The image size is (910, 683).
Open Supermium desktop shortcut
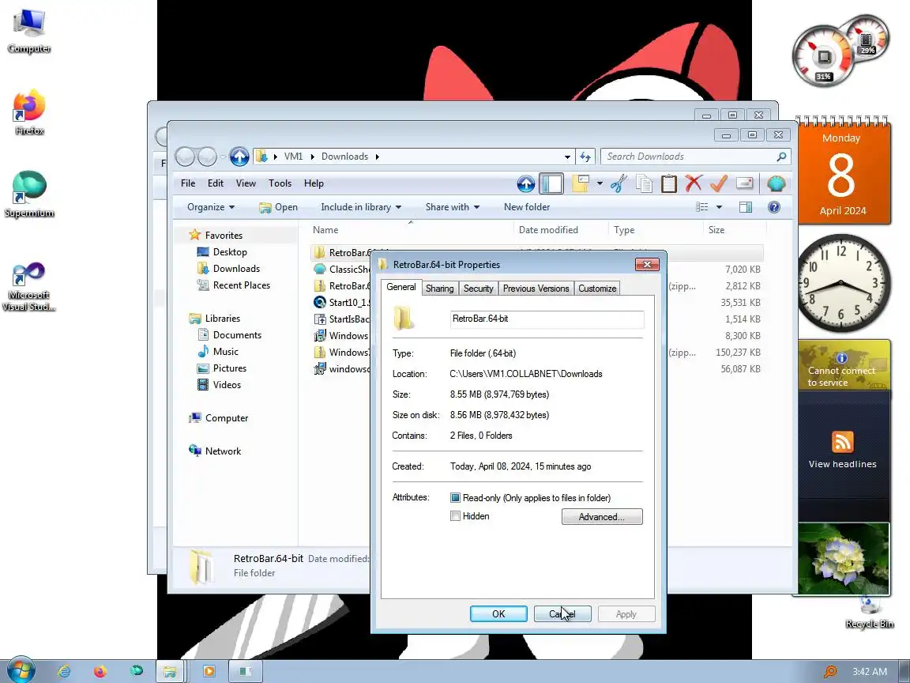[x=29, y=194]
